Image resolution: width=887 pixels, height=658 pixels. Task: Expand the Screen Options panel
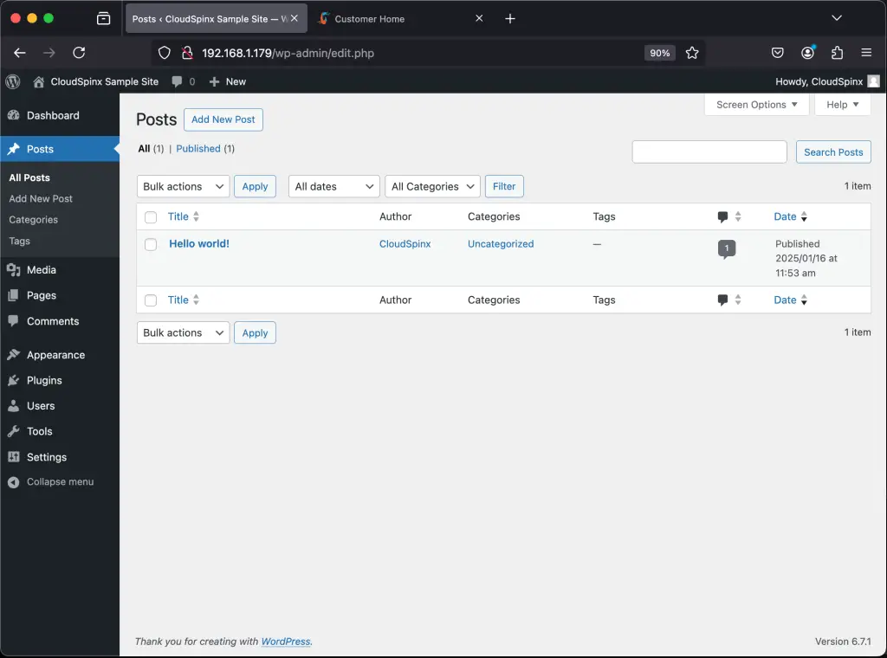tap(755, 104)
